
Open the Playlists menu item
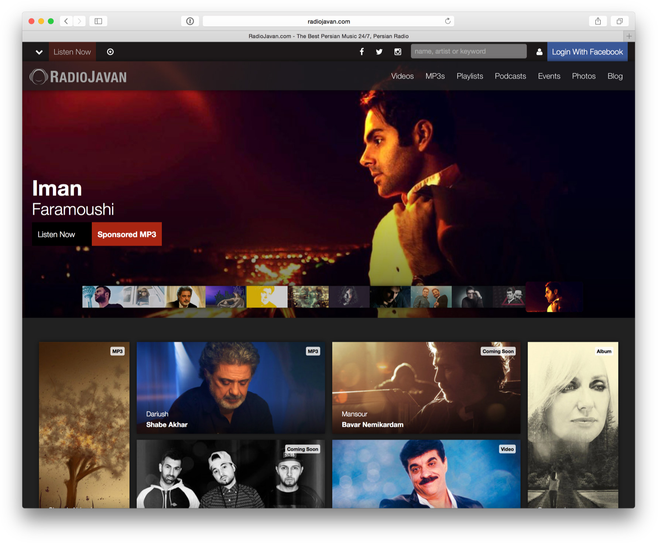[470, 76]
